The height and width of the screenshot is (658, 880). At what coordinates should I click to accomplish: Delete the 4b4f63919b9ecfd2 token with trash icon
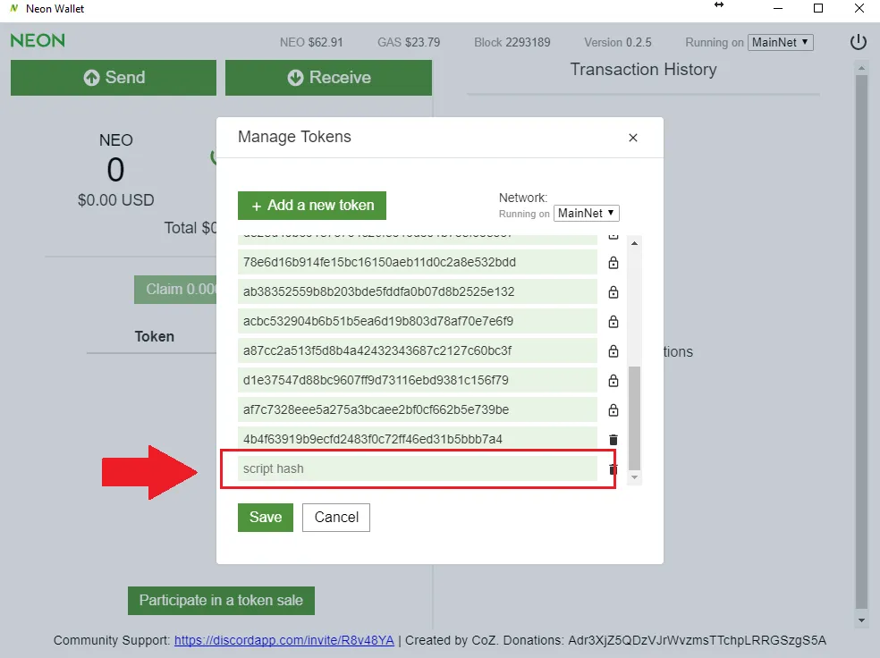[613, 439]
